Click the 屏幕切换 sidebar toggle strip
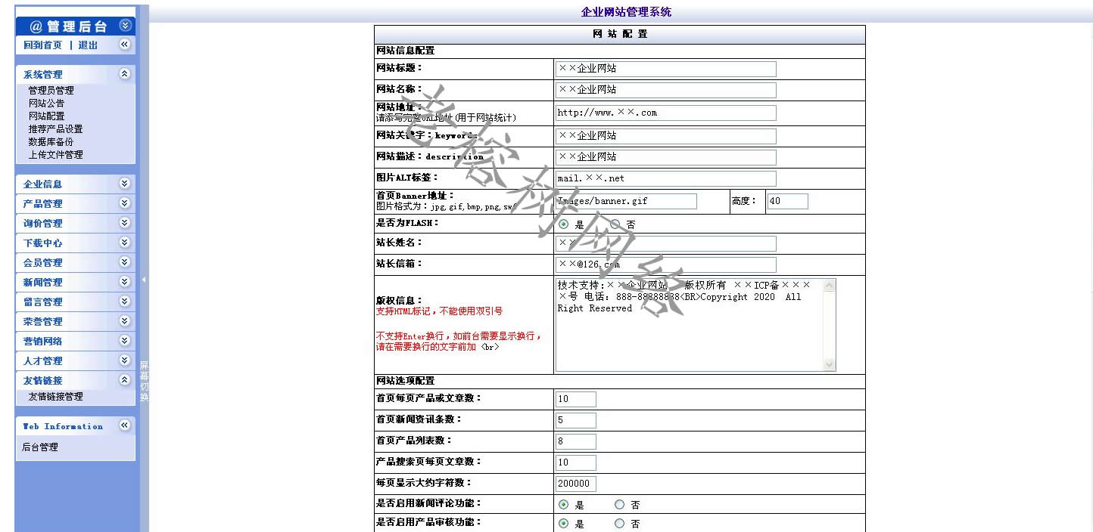 pos(144,381)
